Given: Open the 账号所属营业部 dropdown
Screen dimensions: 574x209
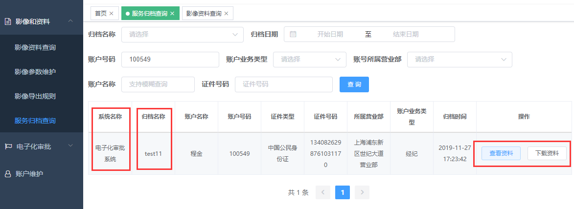Looking at the screenshot, I should [459, 59].
